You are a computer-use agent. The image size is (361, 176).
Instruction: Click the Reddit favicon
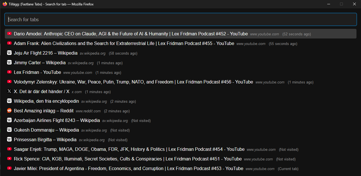9,111
